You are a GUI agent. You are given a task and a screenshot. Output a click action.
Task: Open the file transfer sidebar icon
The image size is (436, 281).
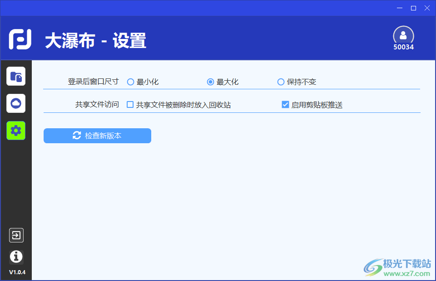pos(16,76)
